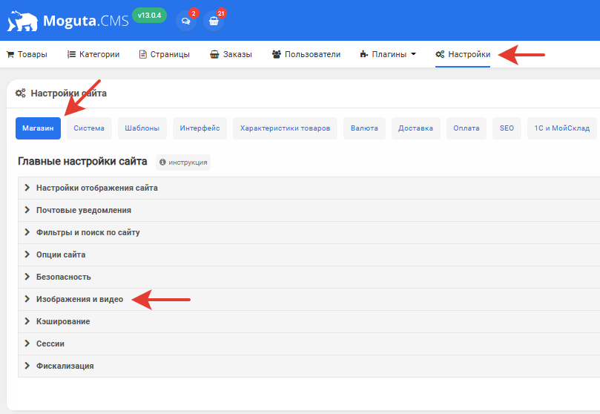Click the Moguta.CMS bear logo
Screen dimensions: 600x414
coord(22,20)
